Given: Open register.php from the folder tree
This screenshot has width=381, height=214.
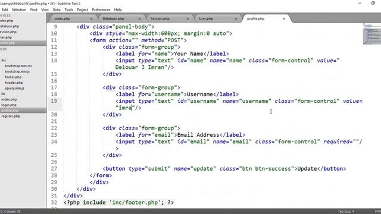Looking at the screenshot, I should tap(11, 116).
